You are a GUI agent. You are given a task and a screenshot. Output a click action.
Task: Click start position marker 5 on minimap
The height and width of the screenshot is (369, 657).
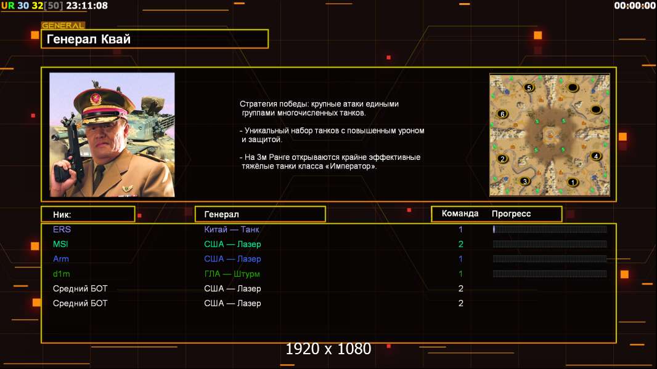[529, 88]
